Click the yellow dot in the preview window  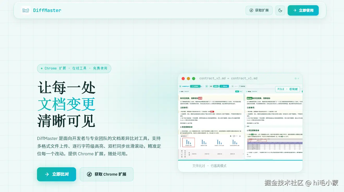click(188, 79)
